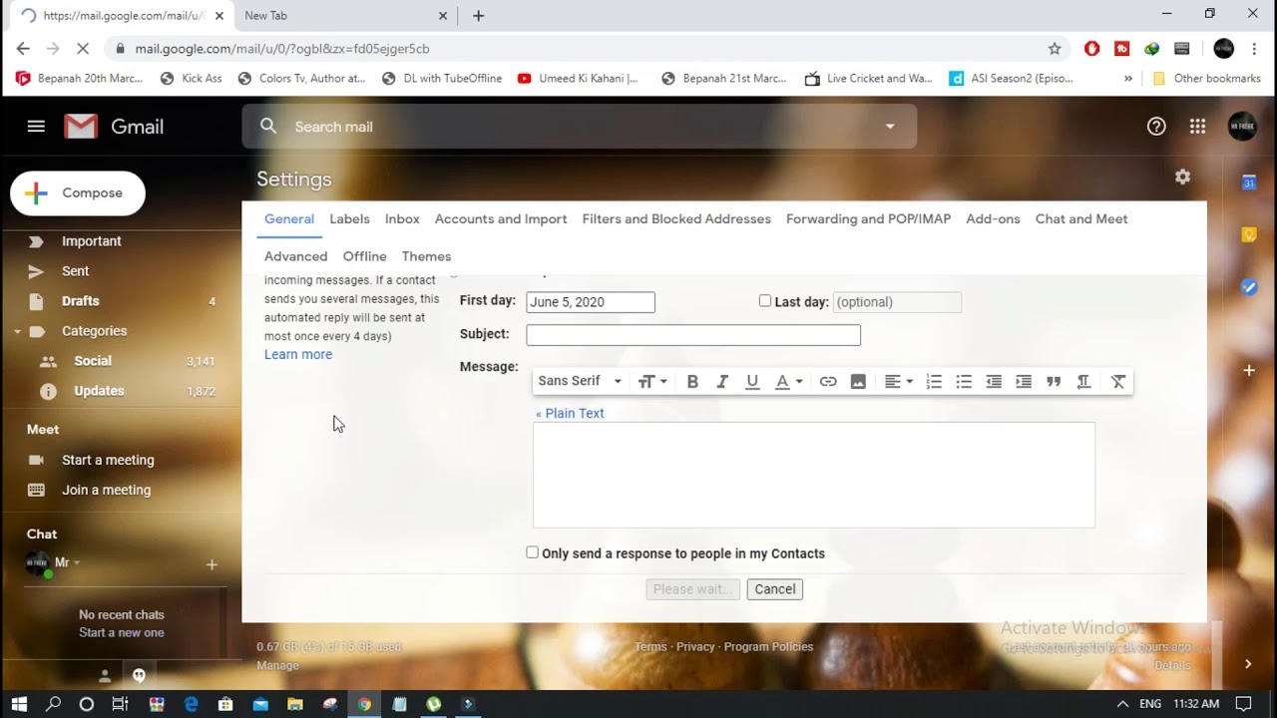Open chat status dropdown next to Mr
Screen dimensions: 1277x718
77,562
